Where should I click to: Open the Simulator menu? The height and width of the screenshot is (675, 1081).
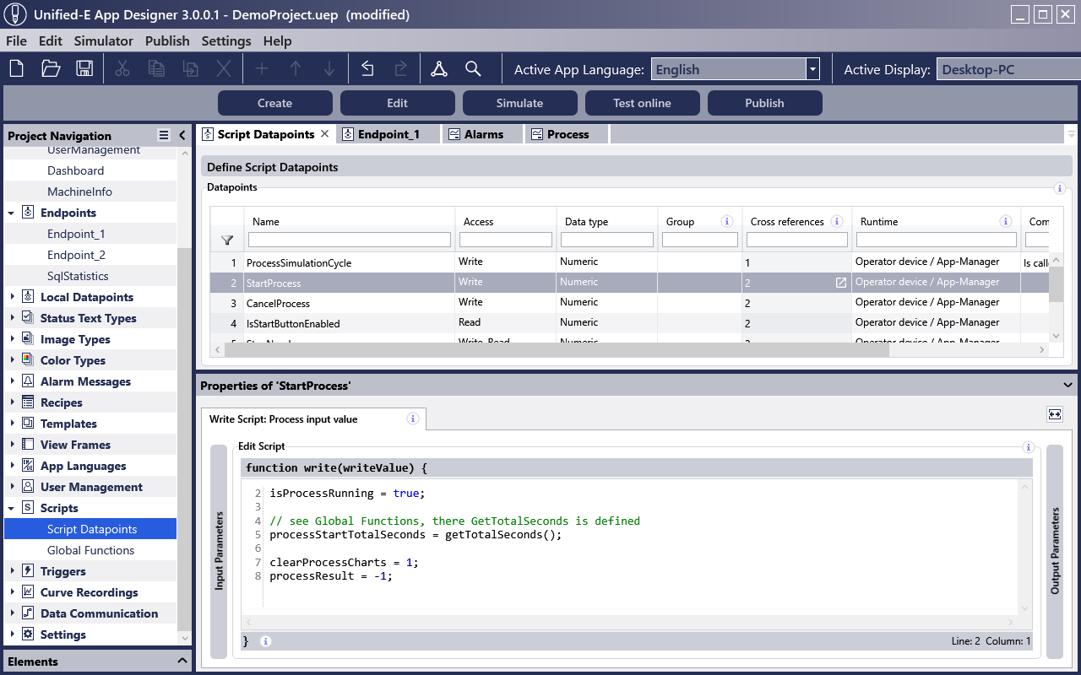click(104, 40)
